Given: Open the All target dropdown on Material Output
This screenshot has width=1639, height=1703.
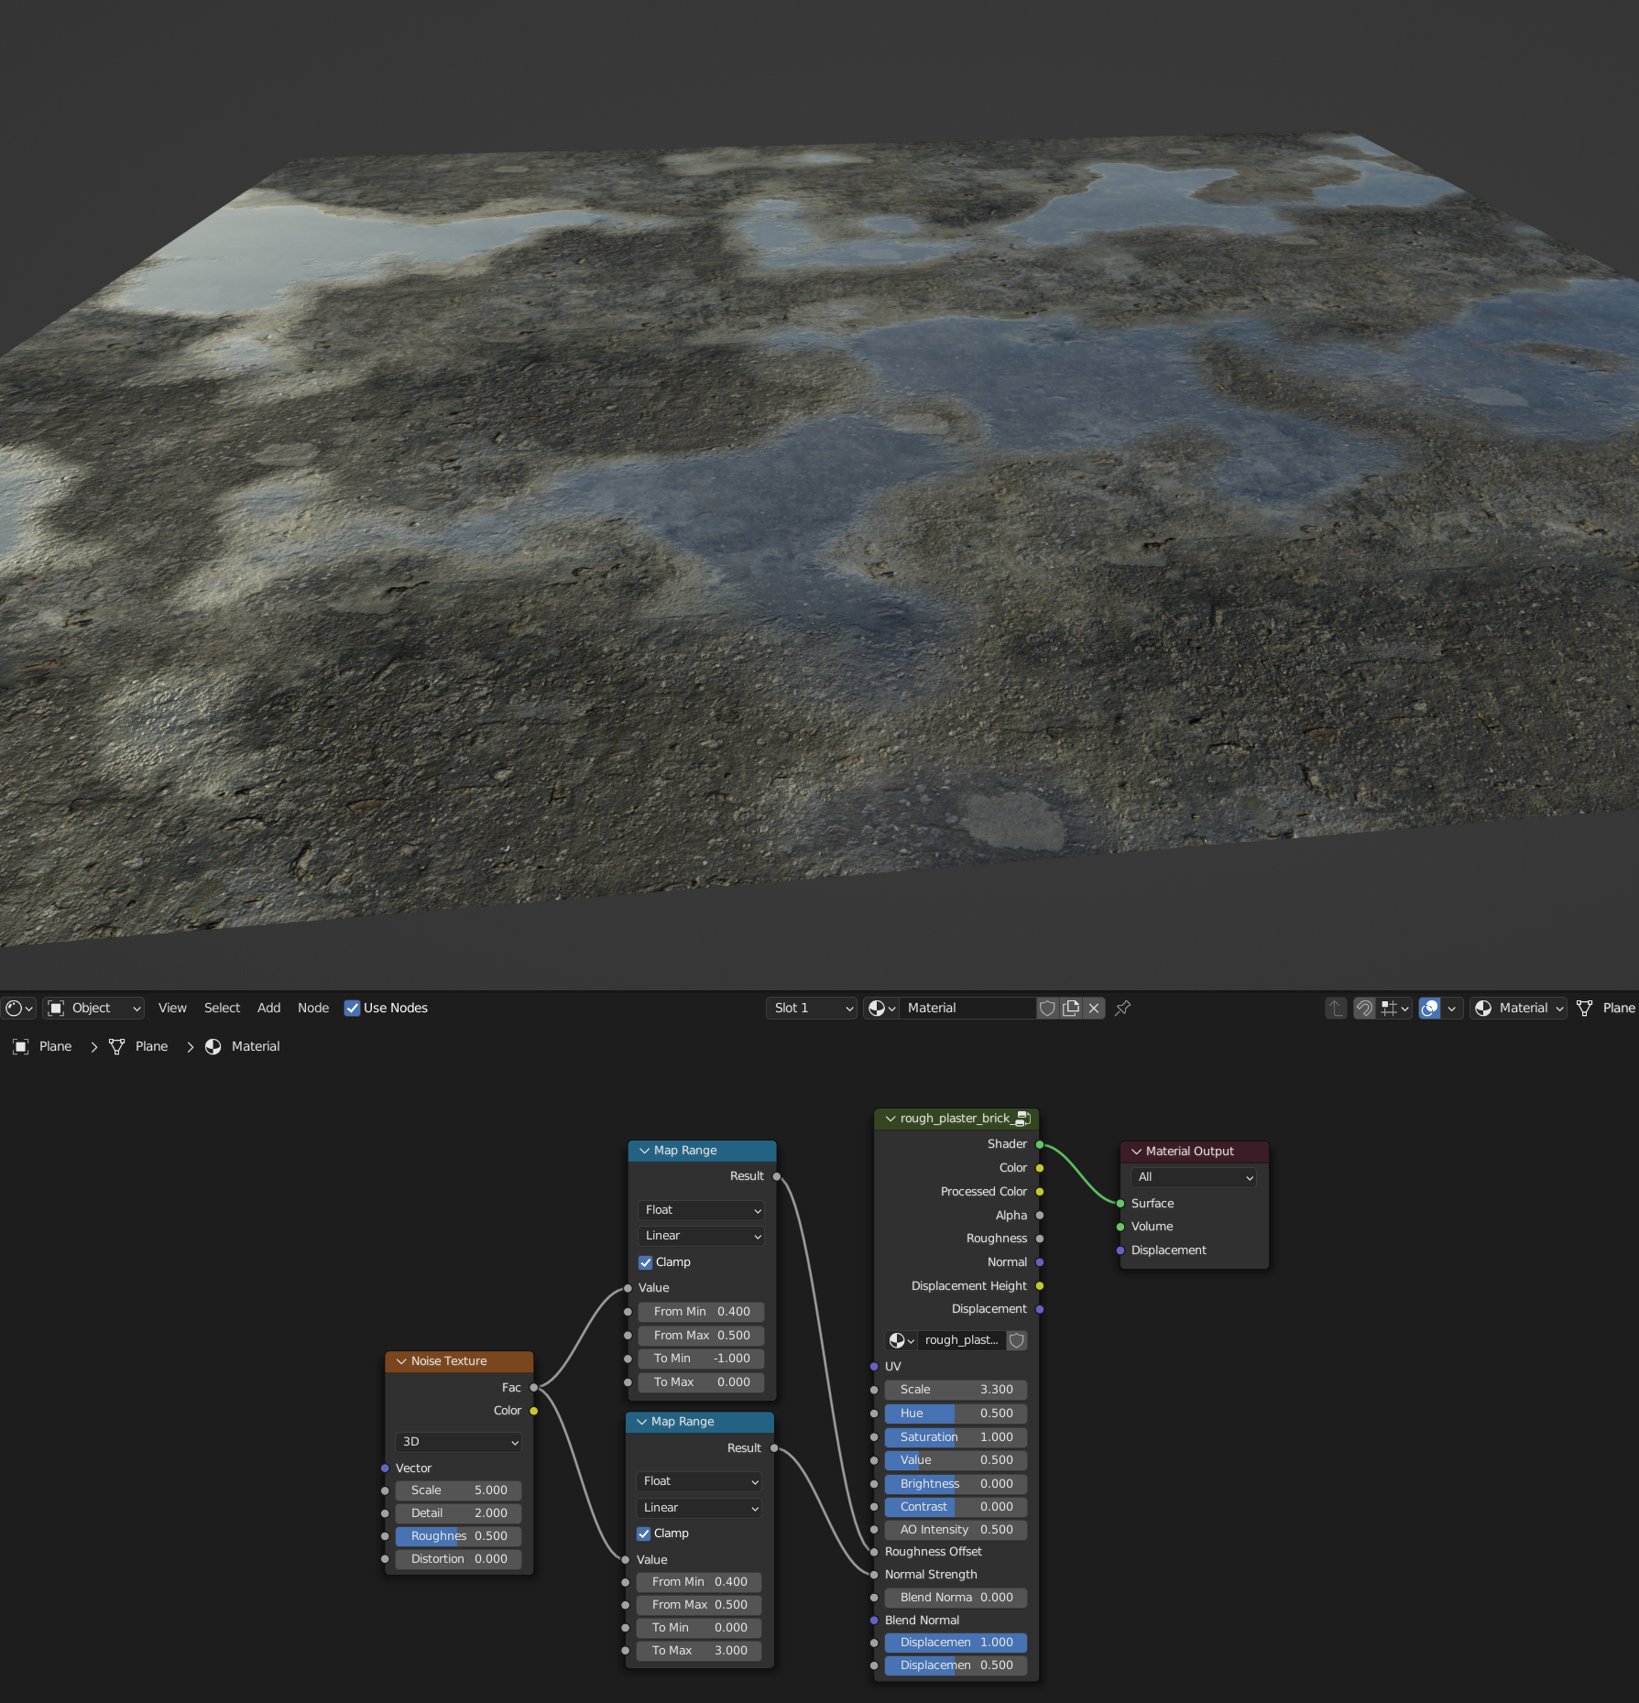Looking at the screenshot, I should pyautogui.click(x=1194, y=1177).
